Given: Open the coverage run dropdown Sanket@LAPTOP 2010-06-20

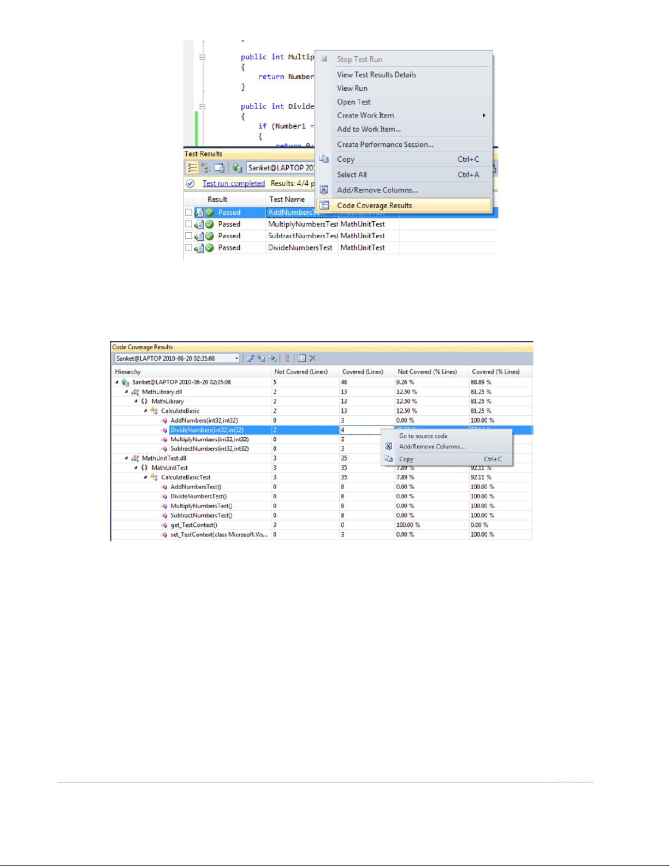Looking at the screenshot, I should point(236,358).
